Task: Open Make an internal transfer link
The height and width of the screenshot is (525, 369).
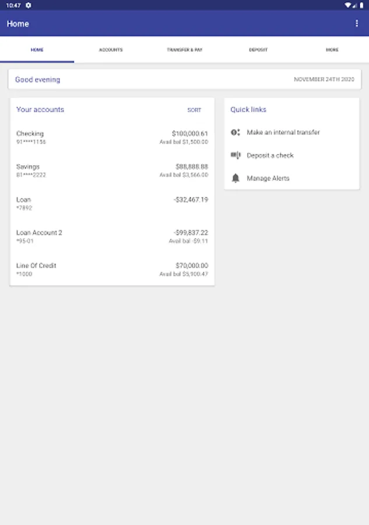Action: [283, 132]
